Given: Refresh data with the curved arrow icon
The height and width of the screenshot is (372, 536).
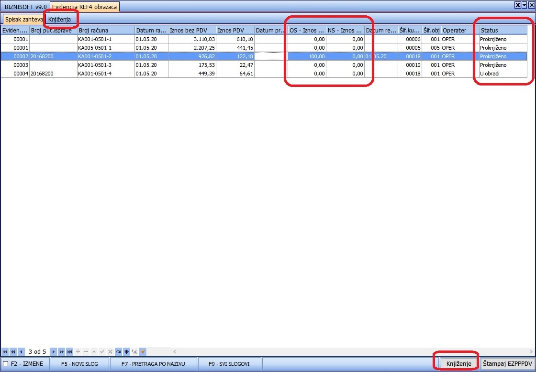Looking at the screenshot, I should (x=118, y=351).
